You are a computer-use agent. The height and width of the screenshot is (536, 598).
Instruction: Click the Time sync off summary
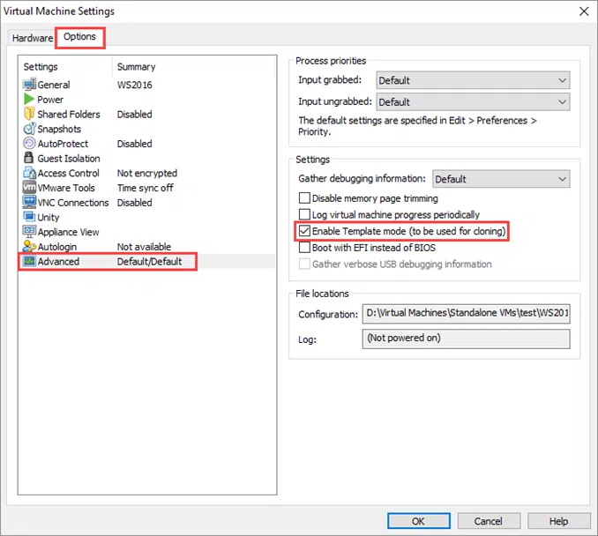(x=146, y=188)
